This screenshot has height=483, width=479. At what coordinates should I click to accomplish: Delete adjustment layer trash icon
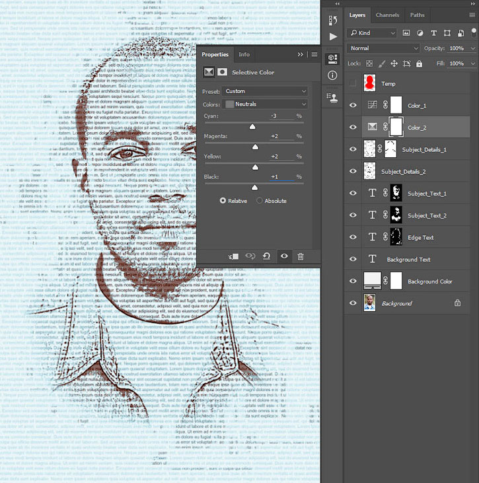[301, 256]
